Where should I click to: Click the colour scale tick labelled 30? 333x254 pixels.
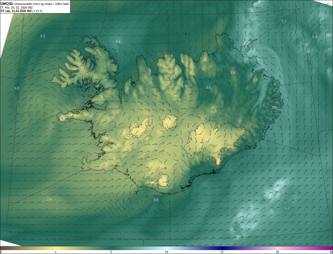coord(277,252)
